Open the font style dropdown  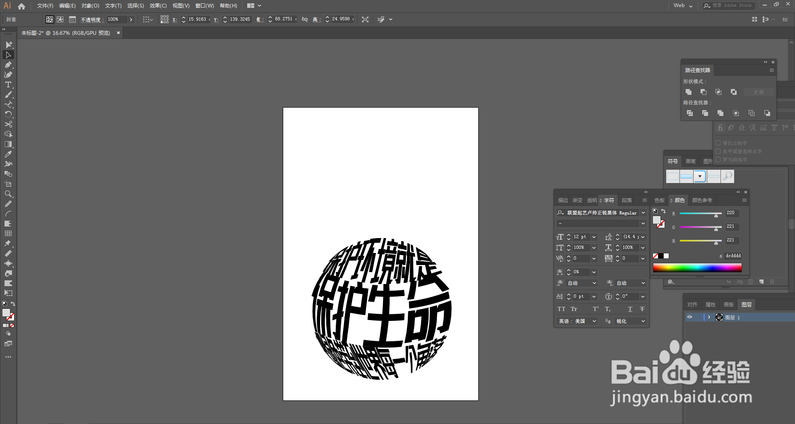[x=643, y=224]
